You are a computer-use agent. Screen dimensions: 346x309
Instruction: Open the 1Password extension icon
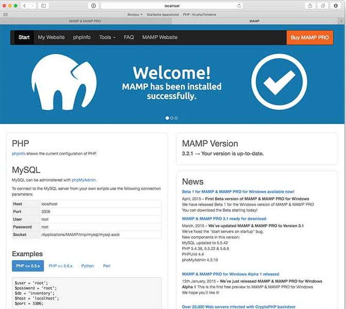93,6
